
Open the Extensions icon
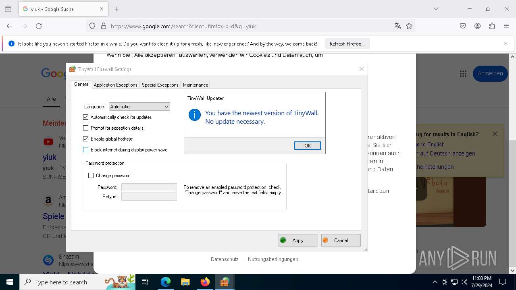tap(492, 26)
